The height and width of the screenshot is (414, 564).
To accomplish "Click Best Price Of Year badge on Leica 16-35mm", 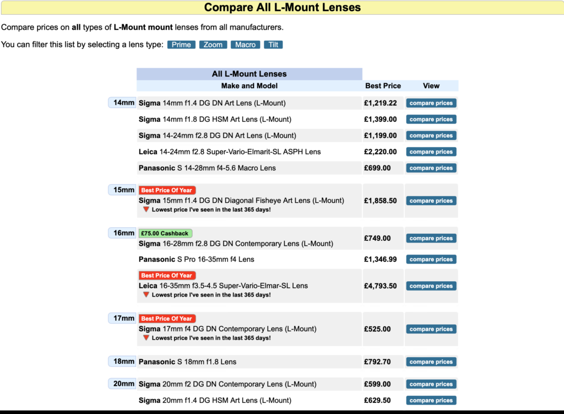I will point(167,276).
